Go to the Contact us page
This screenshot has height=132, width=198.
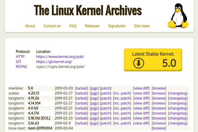[52, 26]
